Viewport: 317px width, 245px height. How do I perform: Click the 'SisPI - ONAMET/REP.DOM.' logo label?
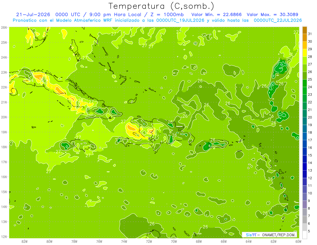pos(269,235)
